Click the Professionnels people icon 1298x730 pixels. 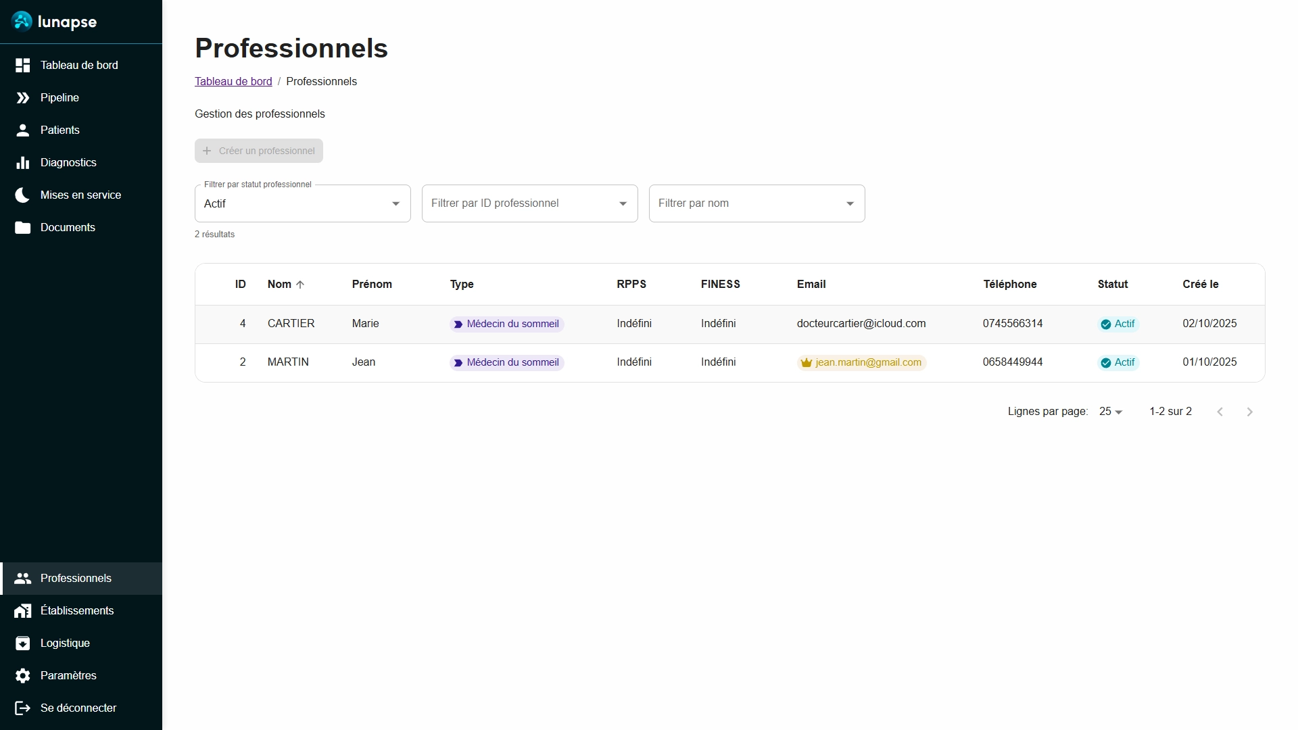(x=22, y=578)
